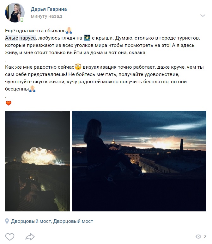Open the rooftop silhouette sunset photo
Viewport: 212px width, 244px height.
coord(139,161)
